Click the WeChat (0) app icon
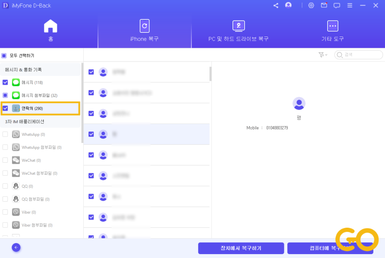Screen dimensions: 385x258 [16, 160]
